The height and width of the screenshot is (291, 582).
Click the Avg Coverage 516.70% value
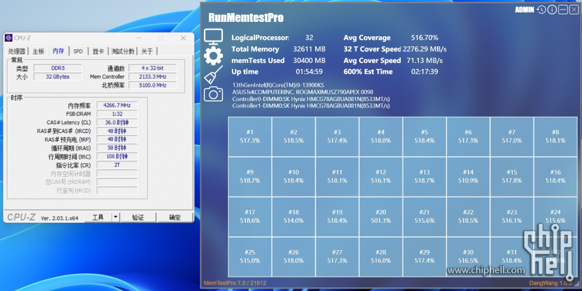[x=424, y=37]
